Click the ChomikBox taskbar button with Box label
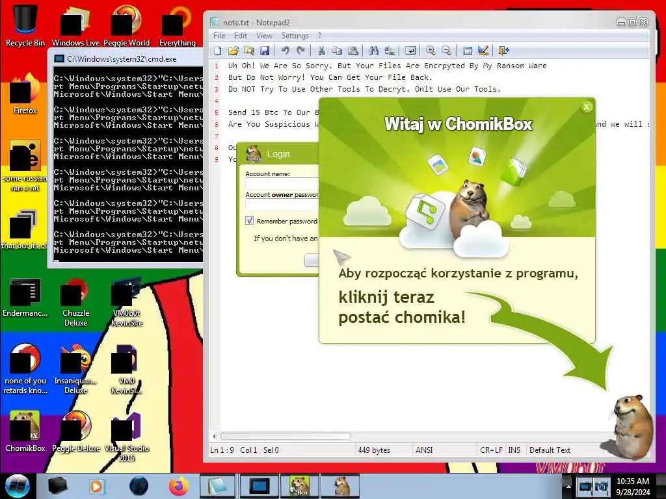Viewport: 666px width, 499px height. point(300,486)
